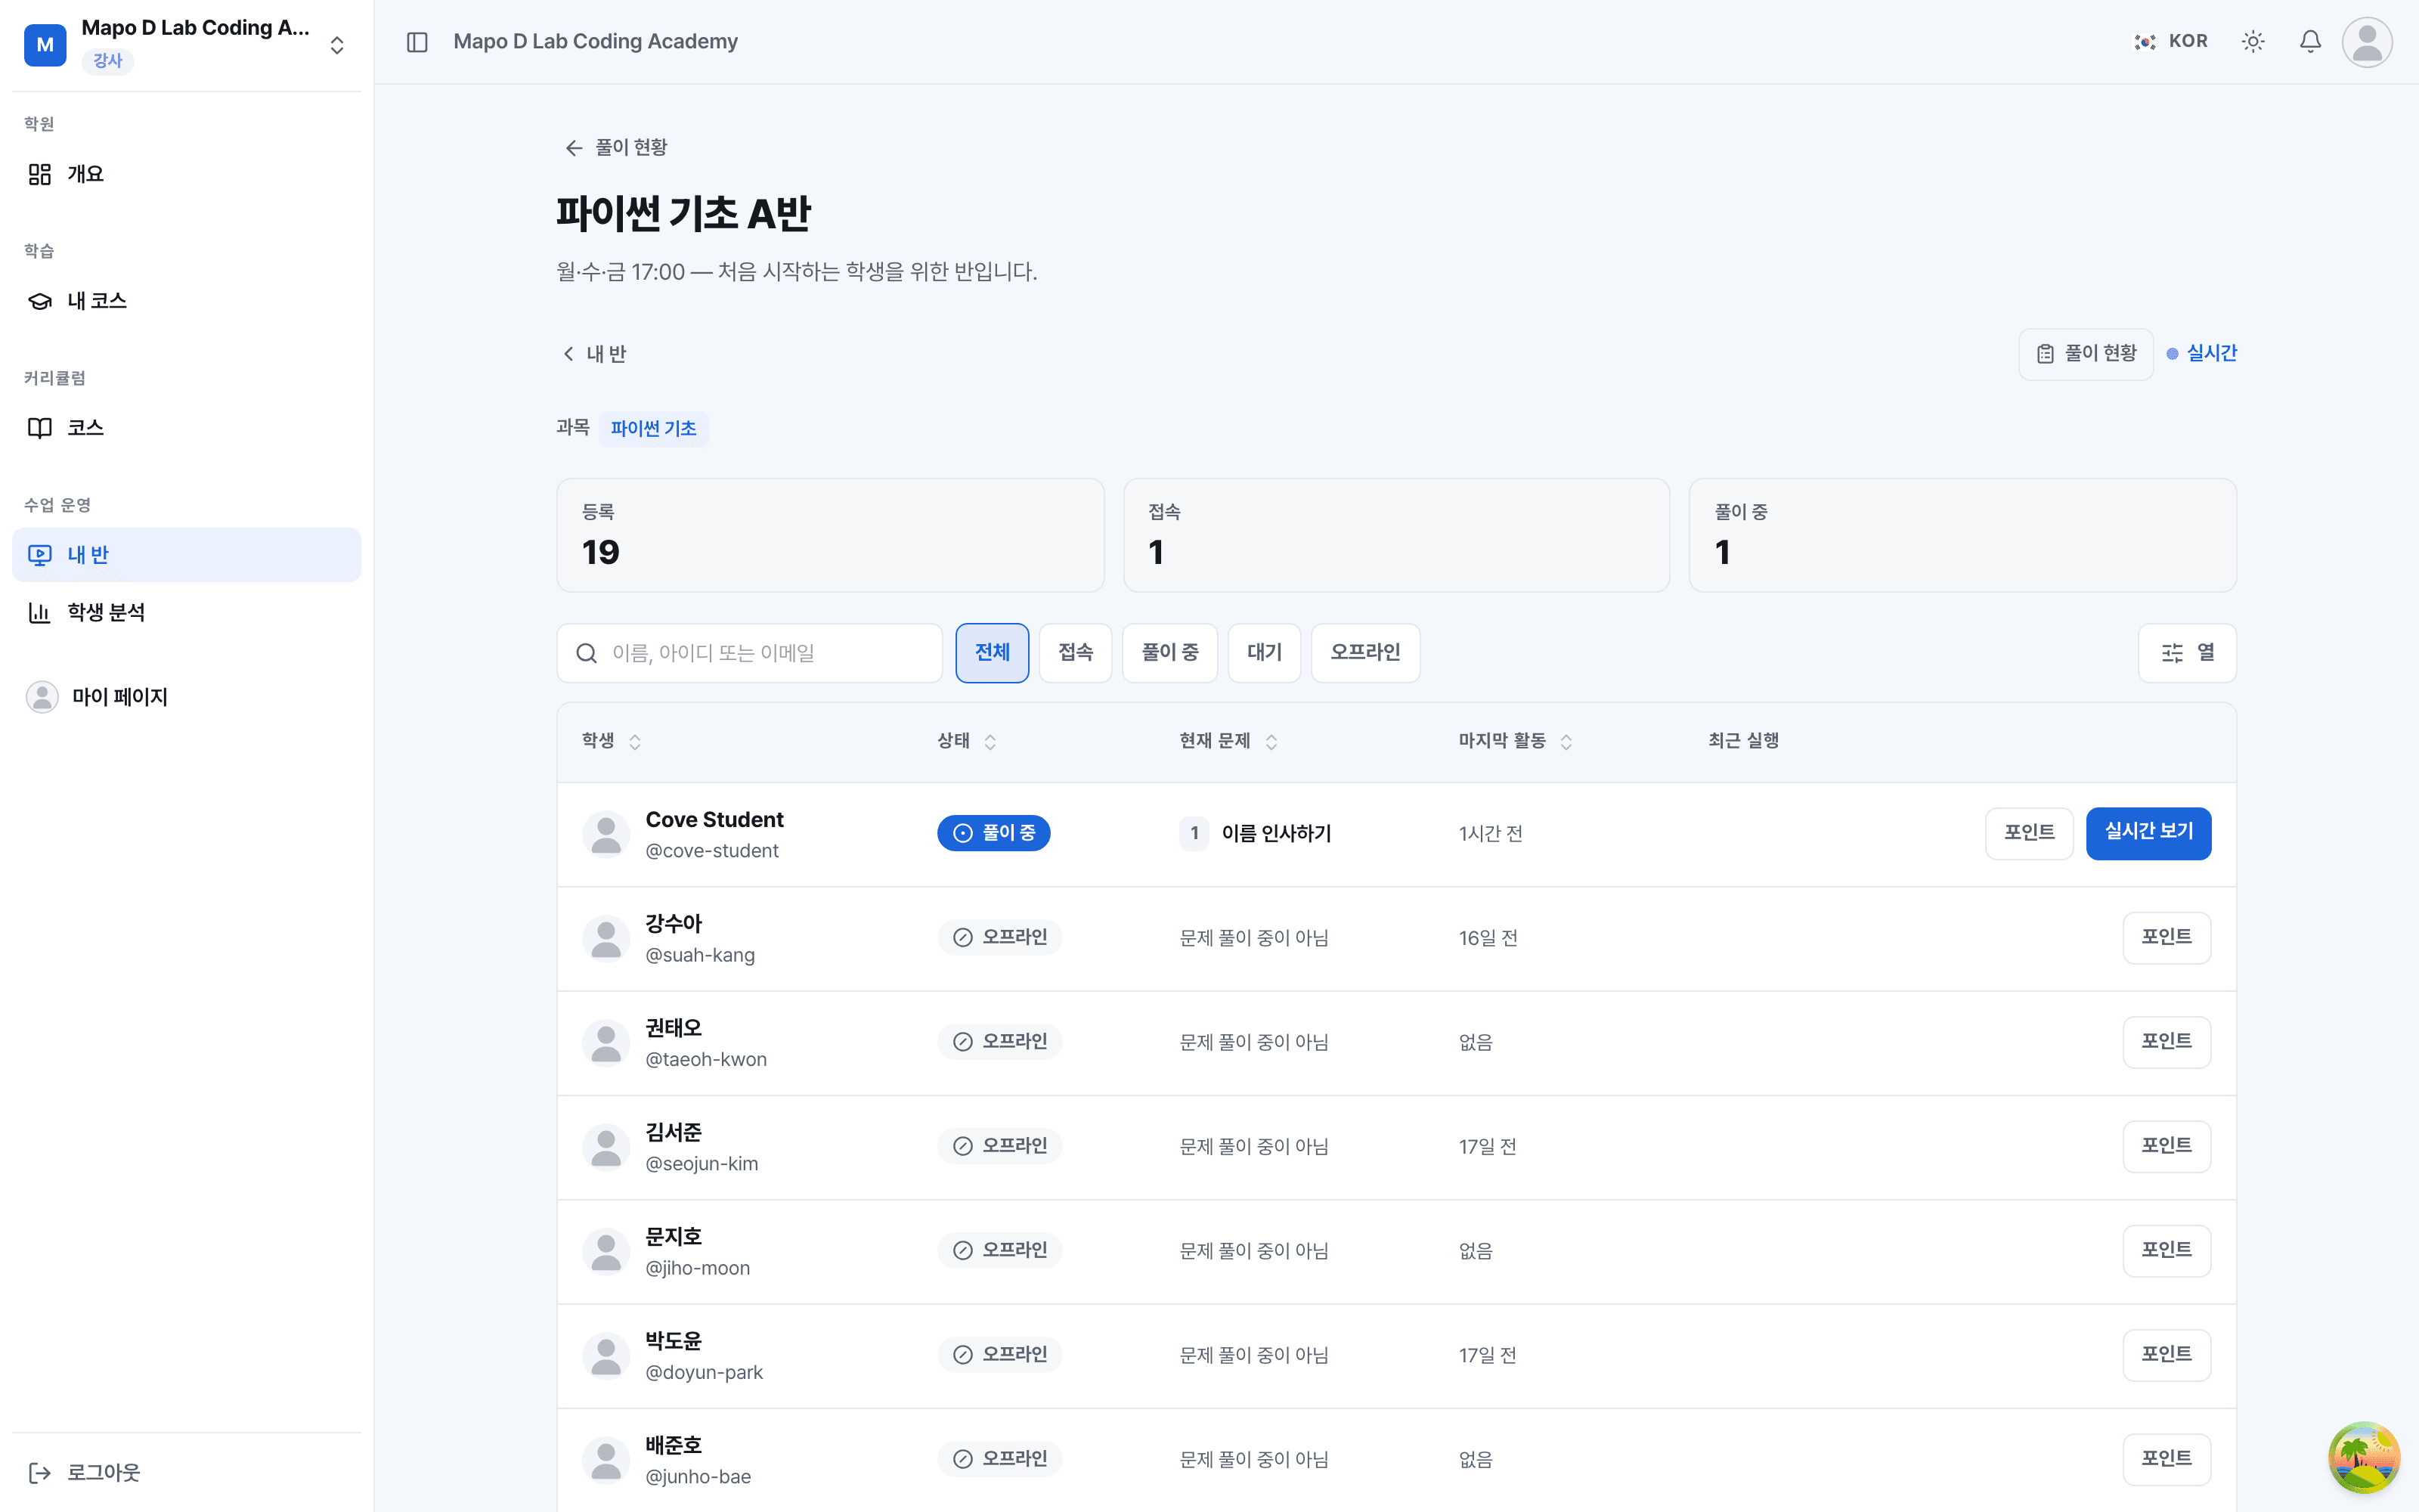Viewport: 2419px width, 1512px height.
Task: Sort by the 학생 column
Action: click(612, 741)
